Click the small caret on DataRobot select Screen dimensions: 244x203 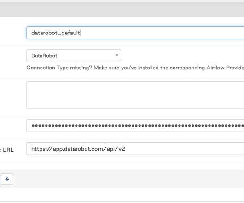click(117, 55)
